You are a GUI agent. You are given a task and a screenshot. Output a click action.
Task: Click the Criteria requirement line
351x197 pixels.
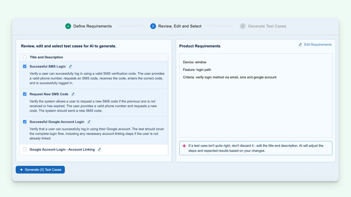229,77
